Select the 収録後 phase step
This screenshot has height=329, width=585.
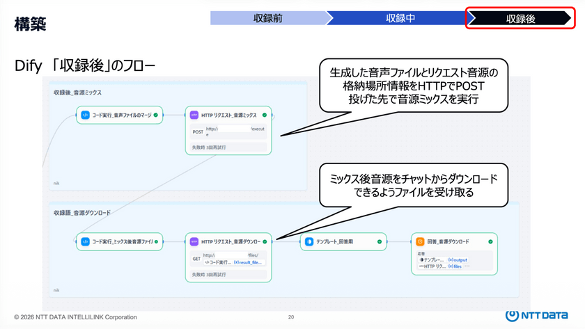point(520,18)
